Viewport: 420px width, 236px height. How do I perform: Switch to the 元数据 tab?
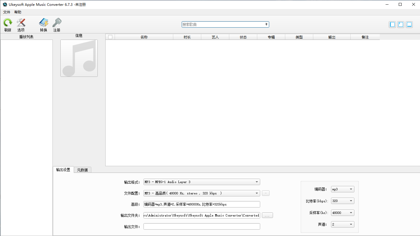82,170
